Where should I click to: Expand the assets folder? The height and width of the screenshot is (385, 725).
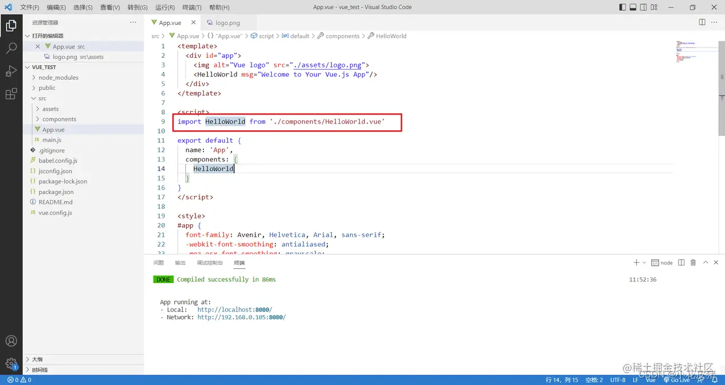click(x=83, y=109)
